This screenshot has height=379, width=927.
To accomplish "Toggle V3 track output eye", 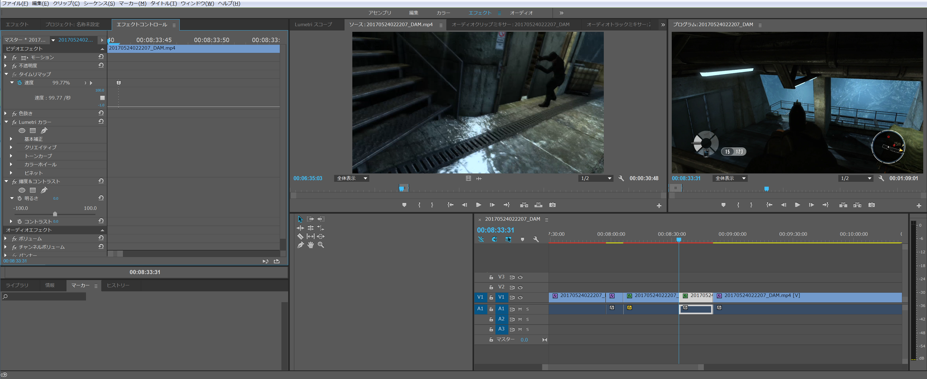I will click(x=520, y=277).
